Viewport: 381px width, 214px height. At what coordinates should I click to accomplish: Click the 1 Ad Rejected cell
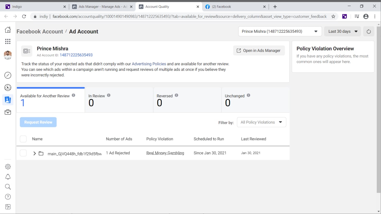118,153
